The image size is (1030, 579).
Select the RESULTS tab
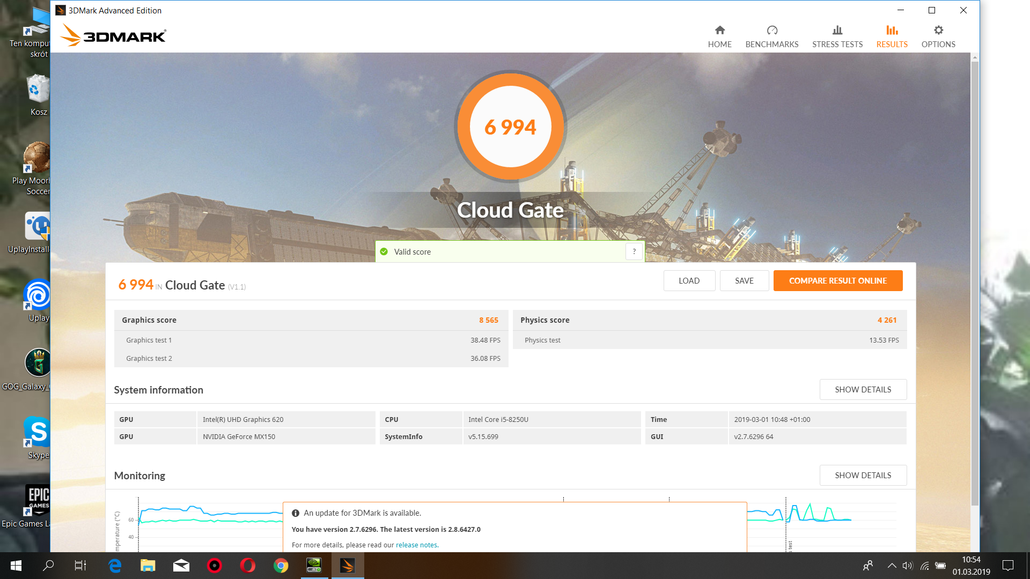(892, 36)
